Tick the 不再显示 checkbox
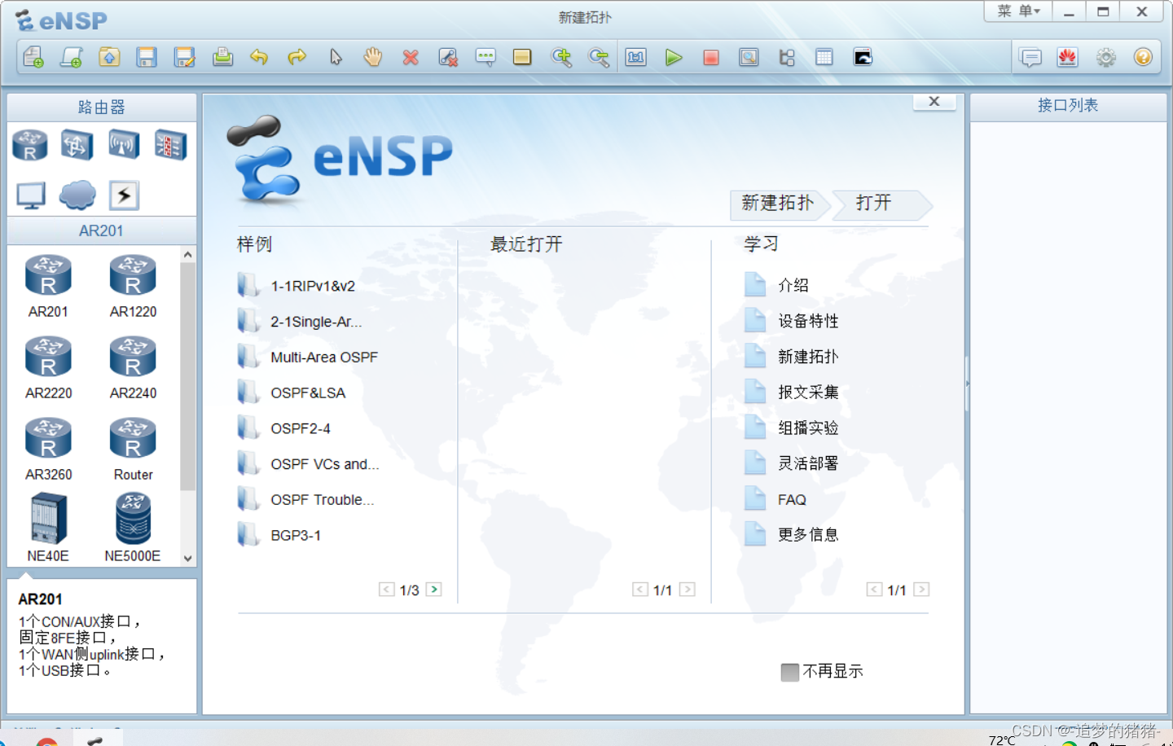This screenshot has width=1173, height=746. [x=789, y=672]
